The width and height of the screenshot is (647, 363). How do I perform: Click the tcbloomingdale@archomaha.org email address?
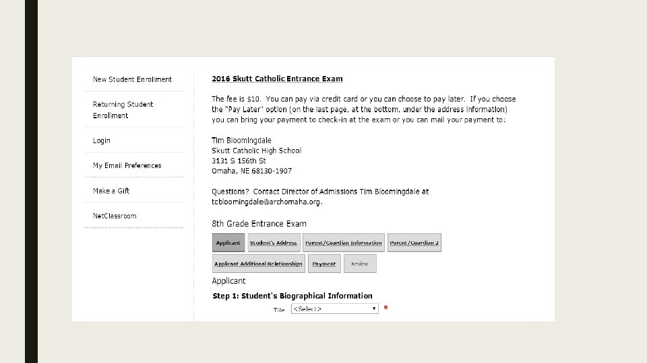point(267,202)
